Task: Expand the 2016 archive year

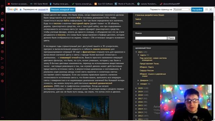Action: pos(136,102)
